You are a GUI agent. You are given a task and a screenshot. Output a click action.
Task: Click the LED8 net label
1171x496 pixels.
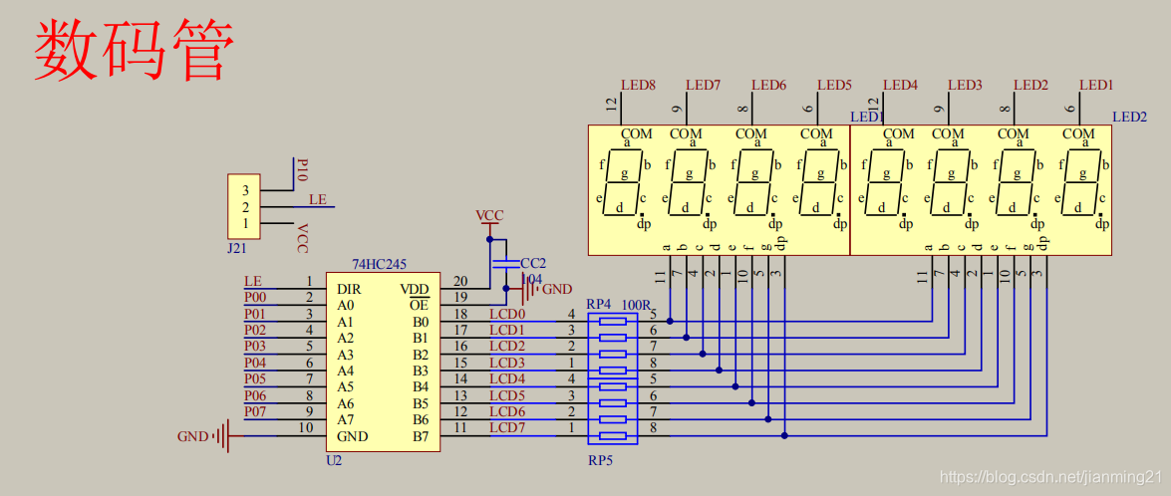tap(639, 85)
